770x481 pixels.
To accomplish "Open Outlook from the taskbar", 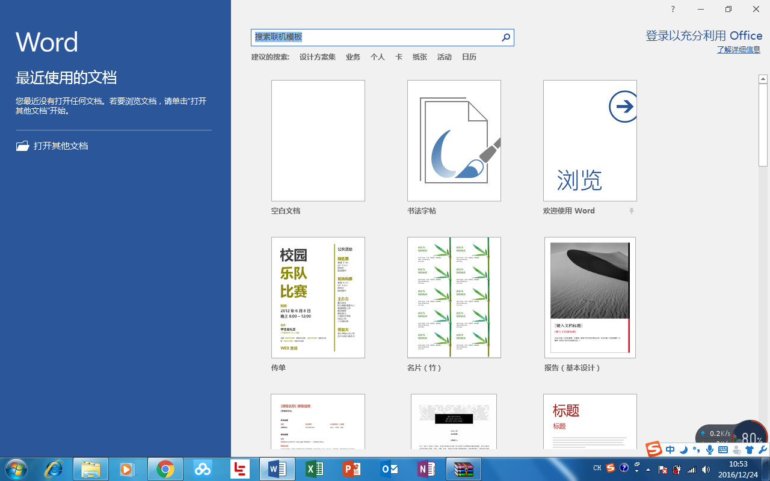I will coord(390,468).
